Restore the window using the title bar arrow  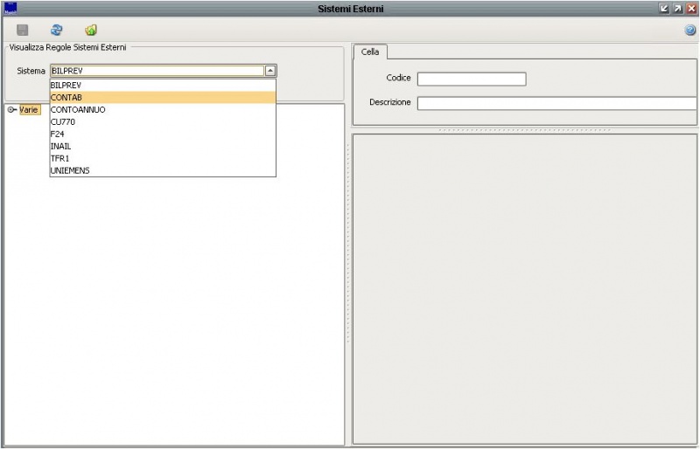677,8
